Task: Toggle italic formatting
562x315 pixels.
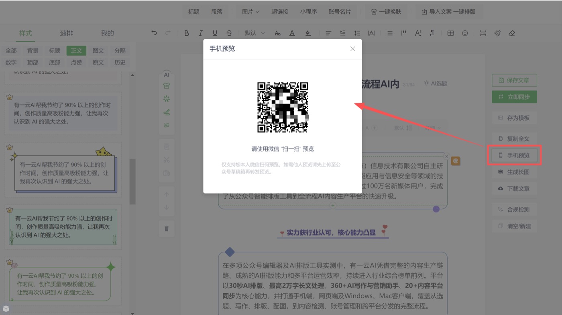Action: pyautogui.click(x=201, y=33)
